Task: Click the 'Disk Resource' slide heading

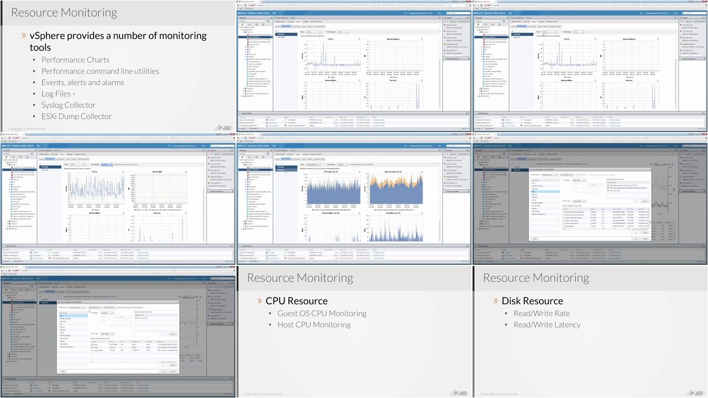Action: (x=532, y=301)
